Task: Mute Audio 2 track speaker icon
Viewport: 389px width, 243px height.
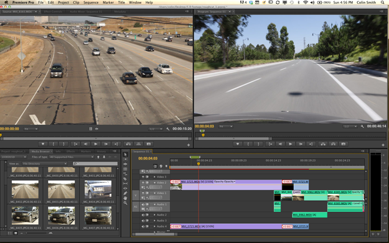Action: click(x=143, y=215)
